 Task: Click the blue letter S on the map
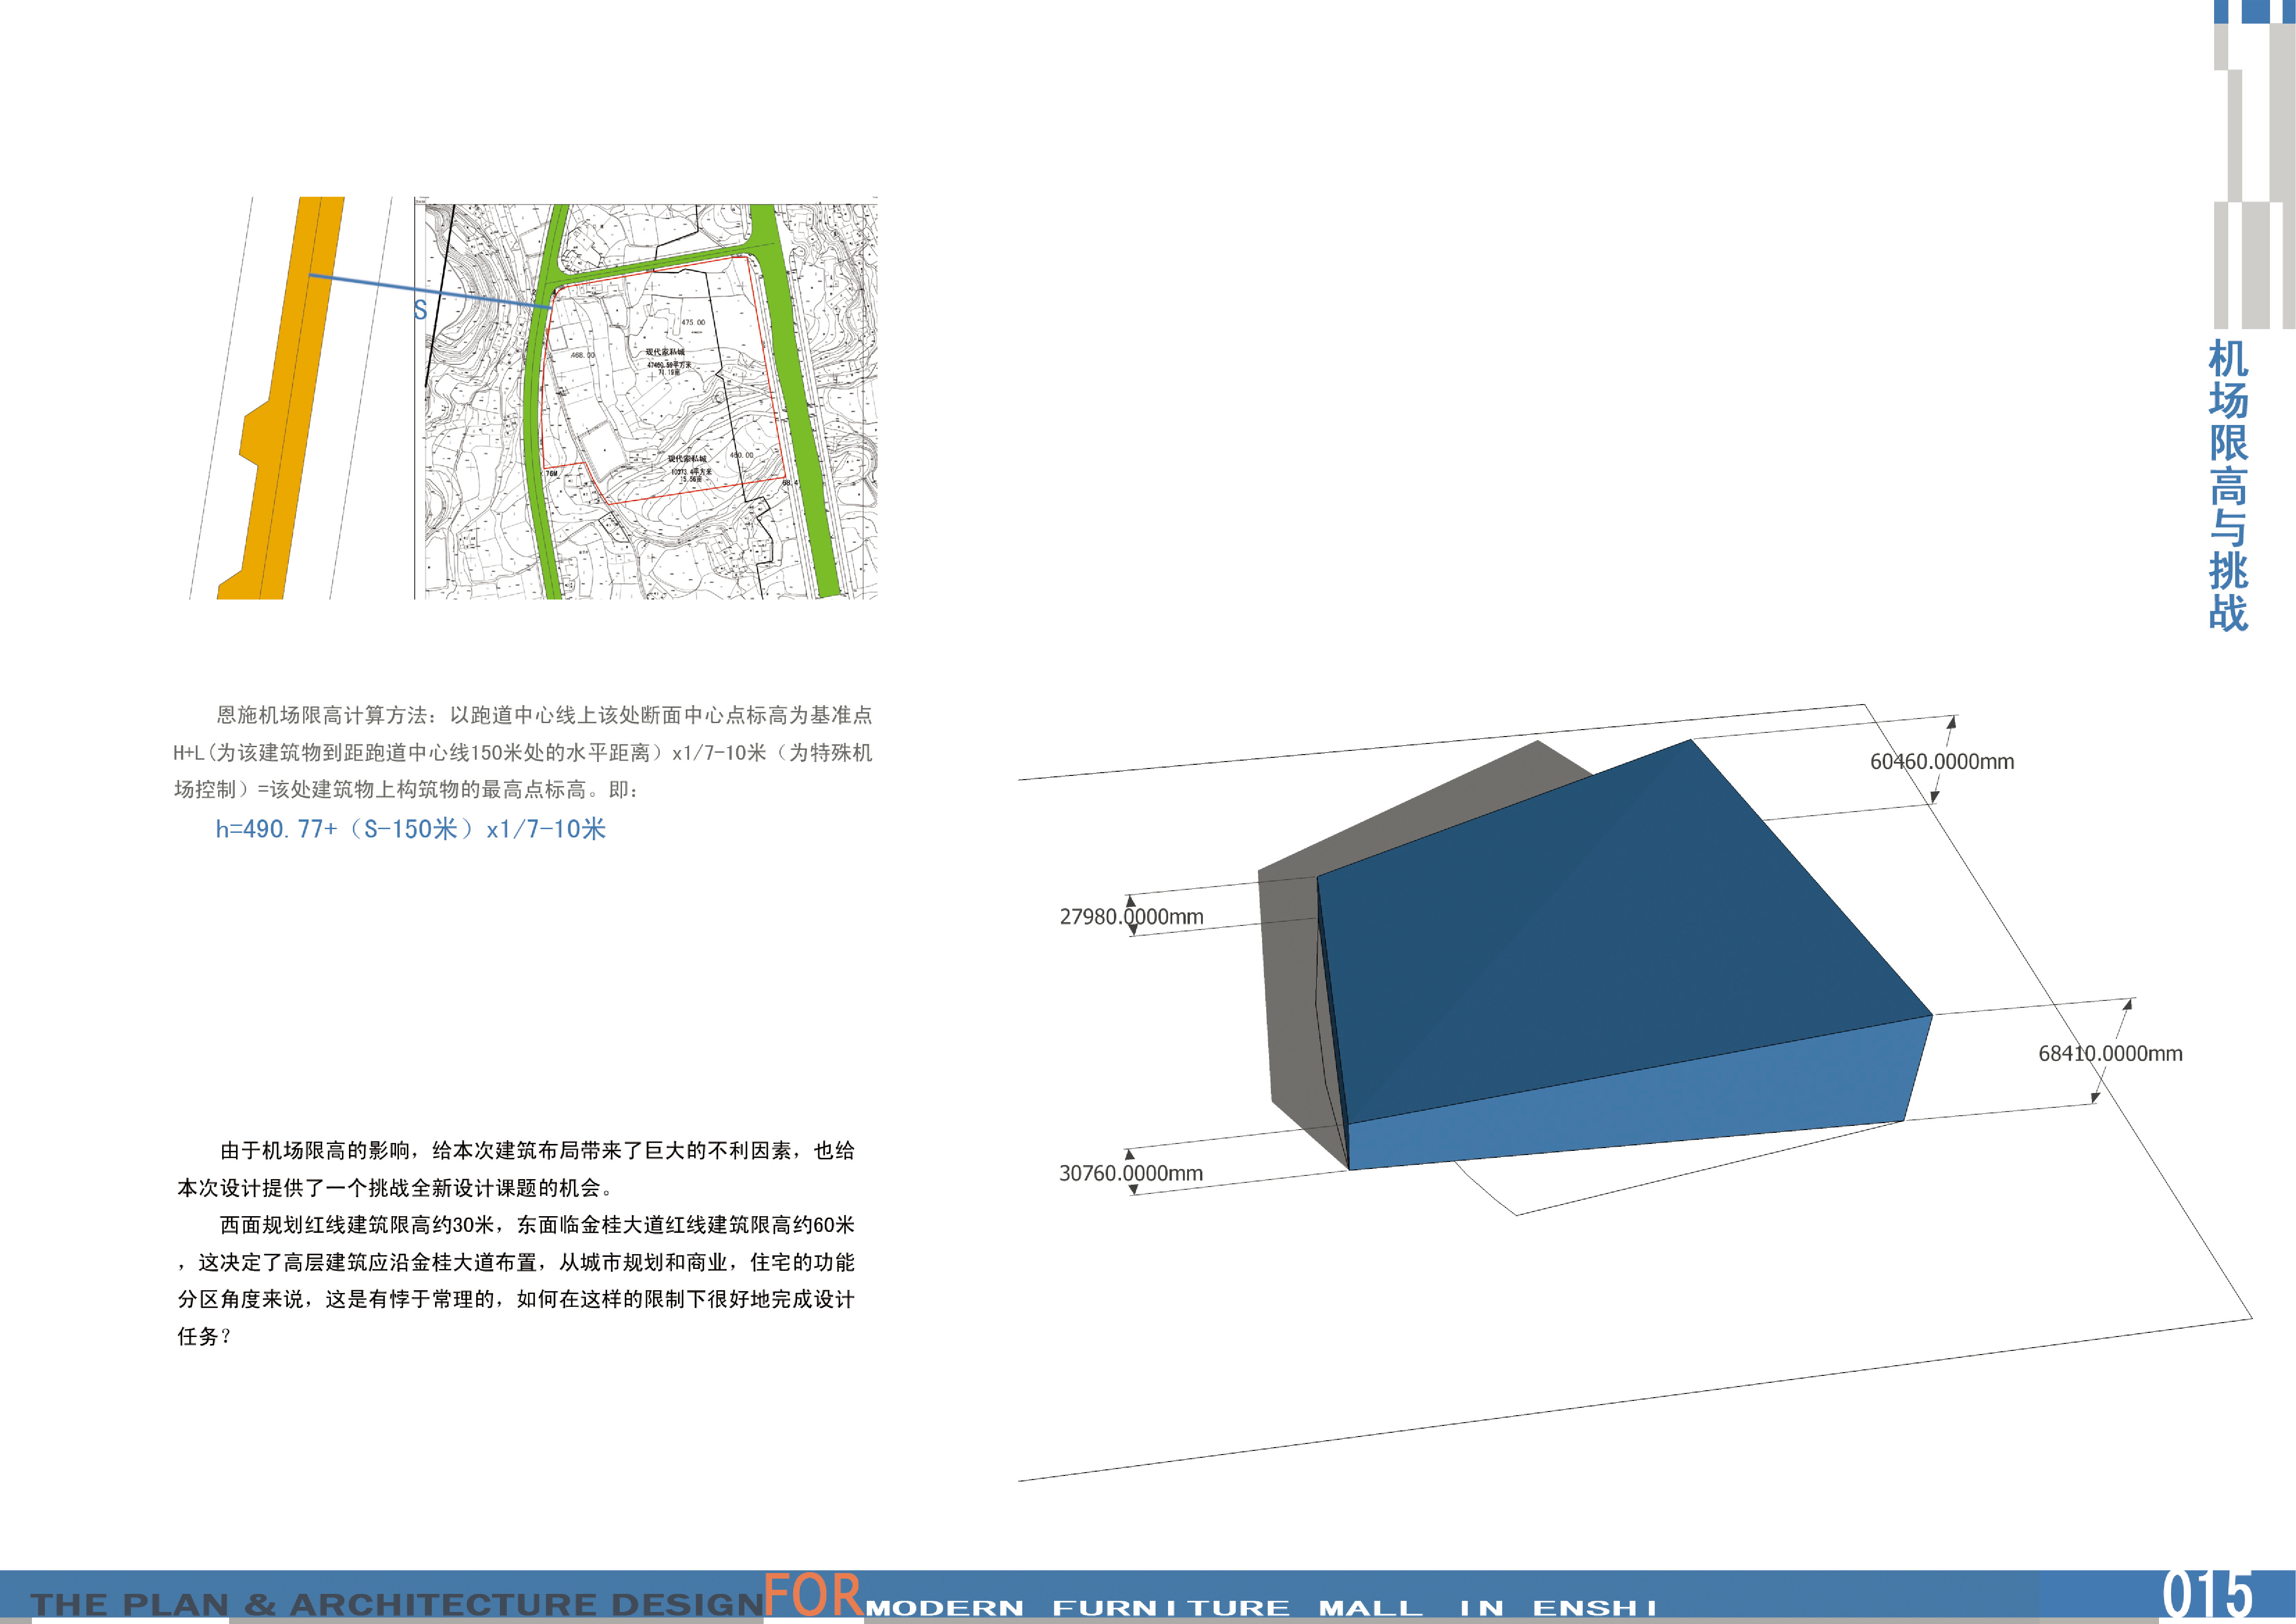pos(420,310)
